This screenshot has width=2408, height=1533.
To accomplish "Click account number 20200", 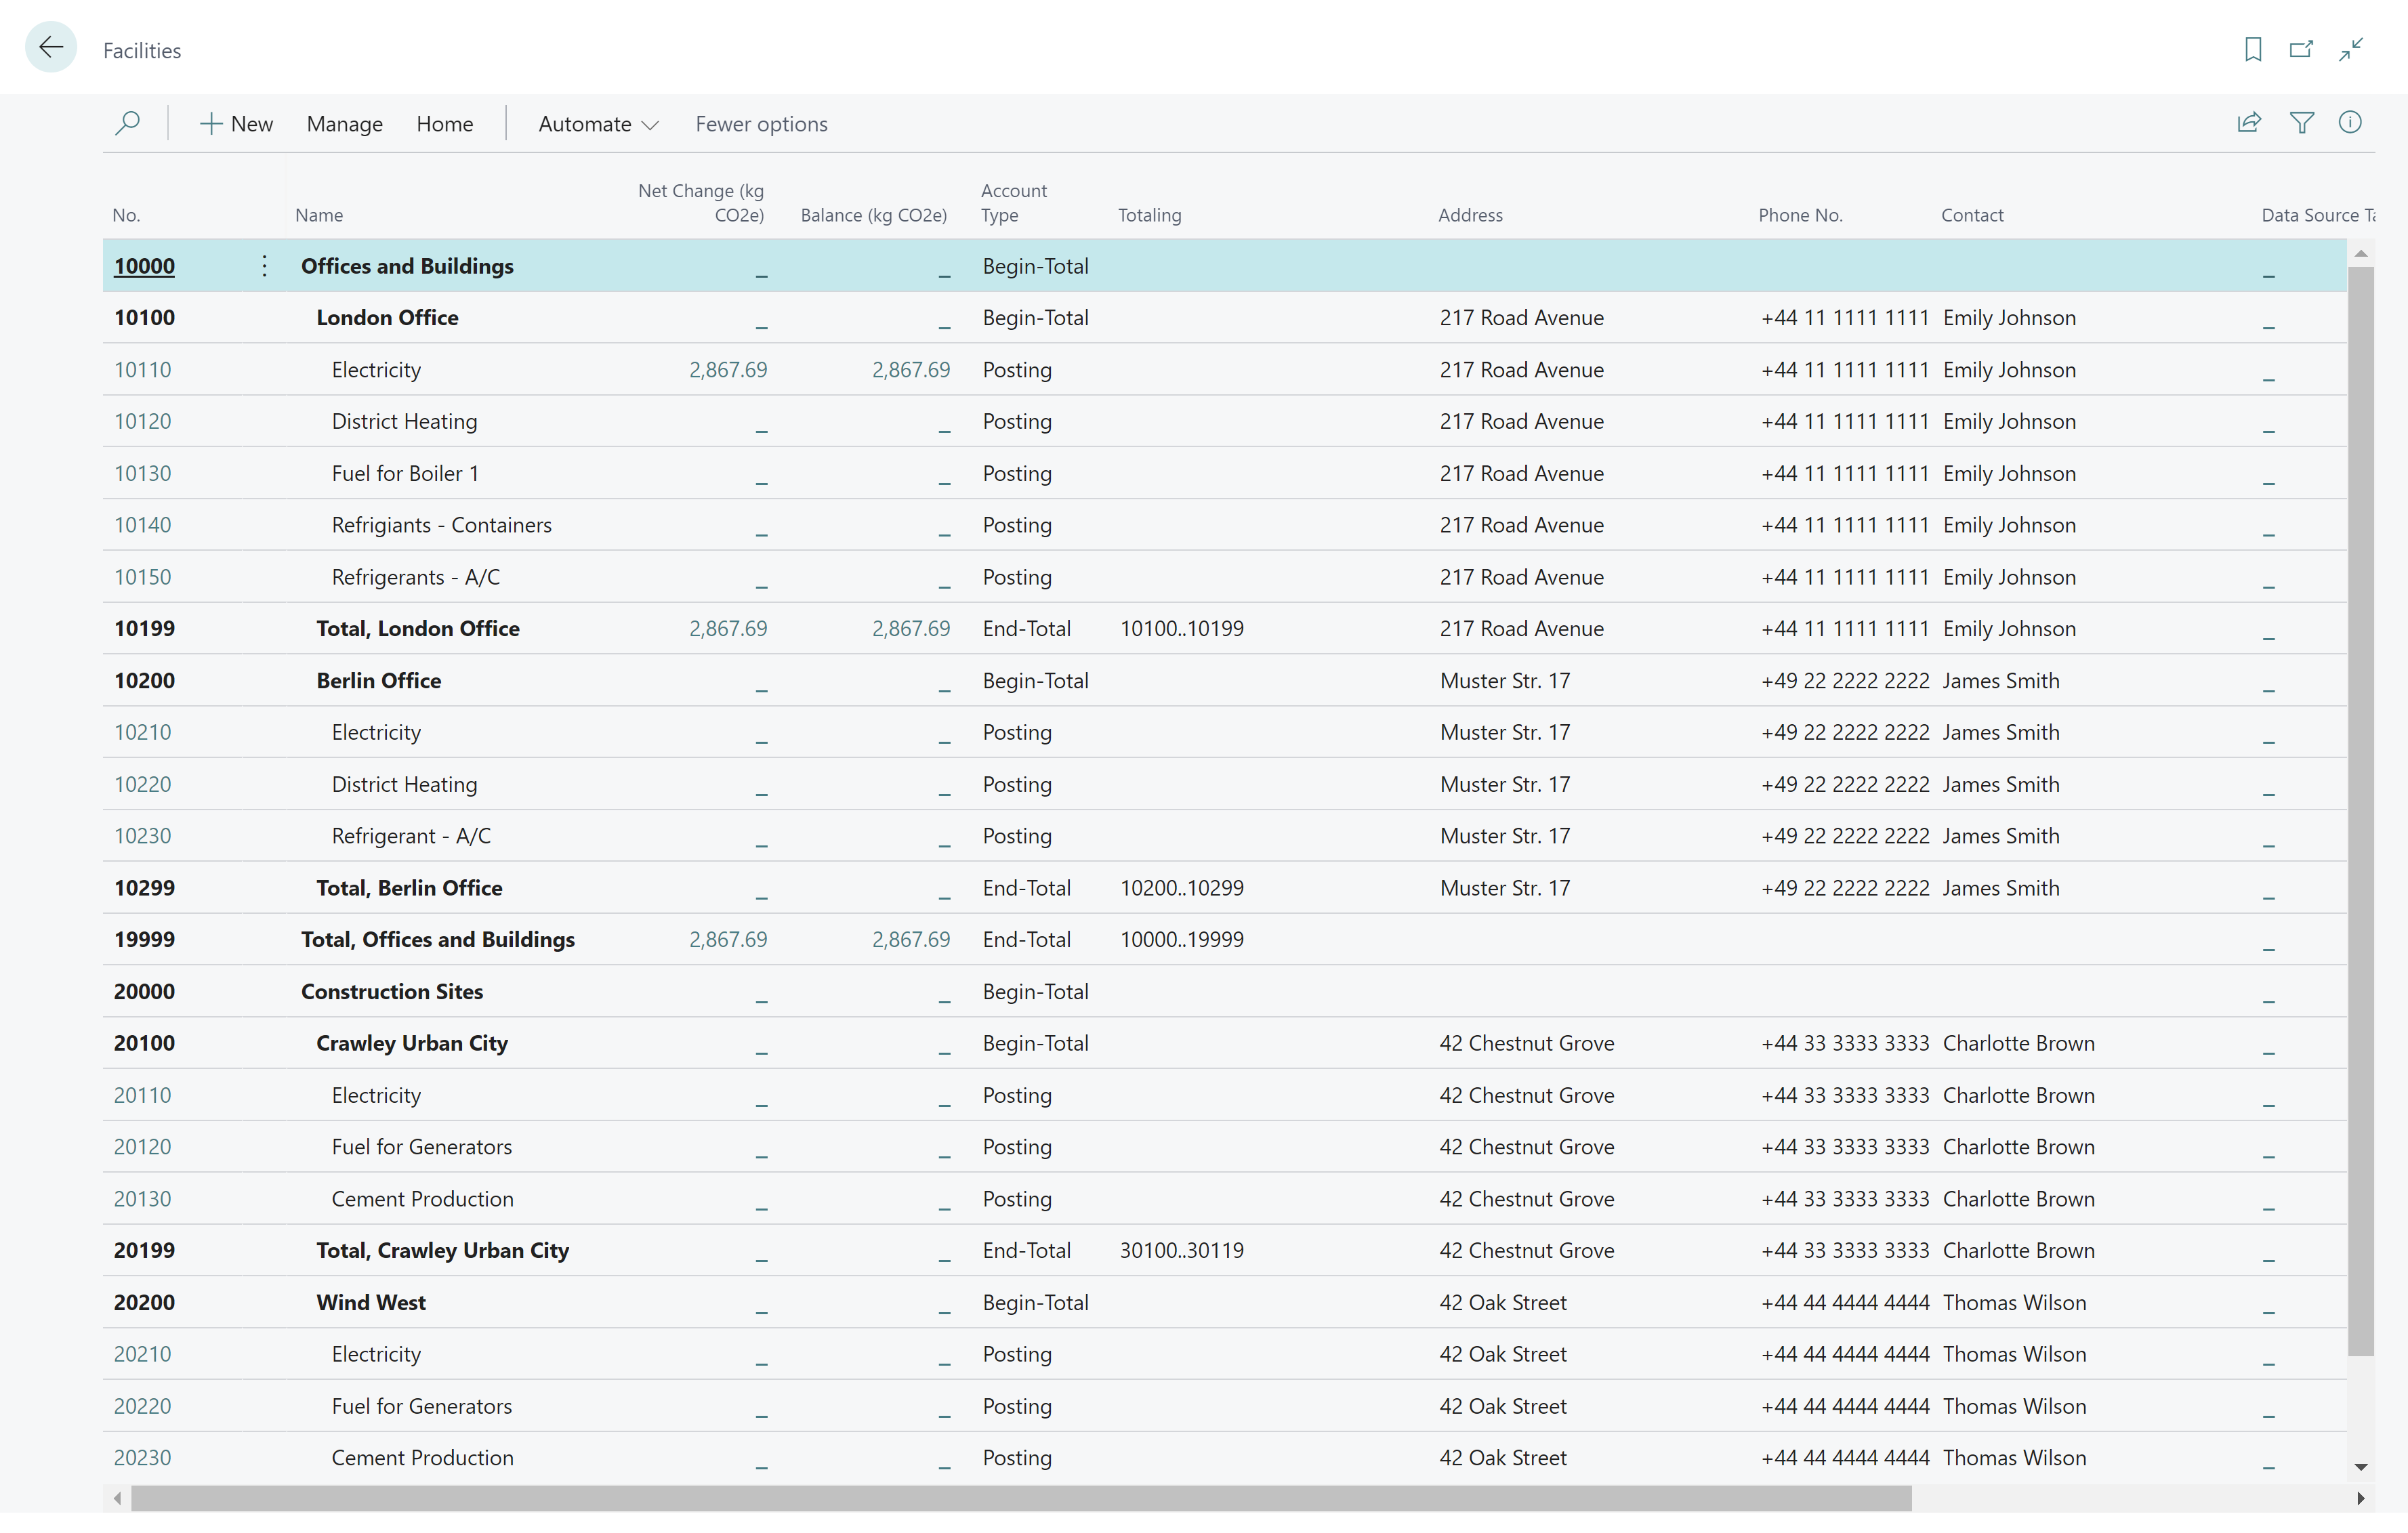I will pos(144,1302).
